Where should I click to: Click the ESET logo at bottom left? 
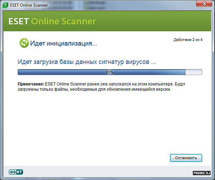pos(16,172)
